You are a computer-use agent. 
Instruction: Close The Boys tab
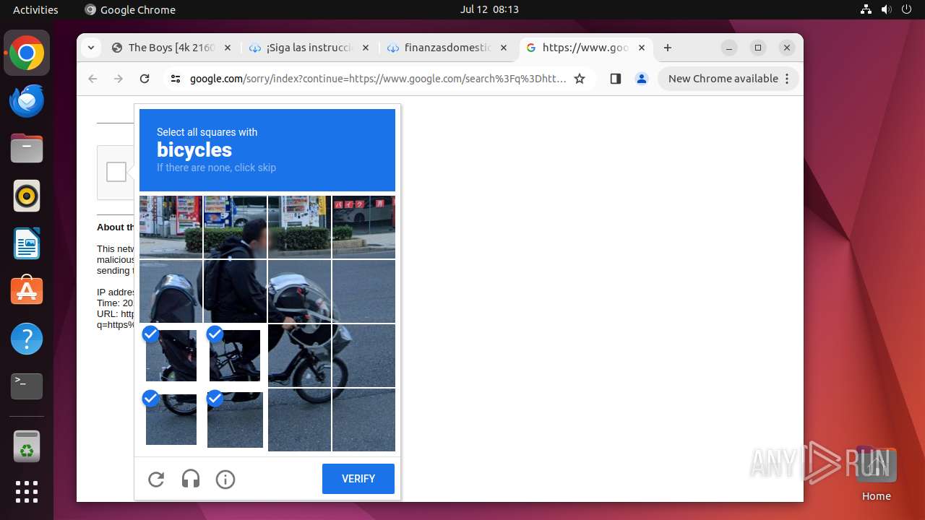point(227,48)
